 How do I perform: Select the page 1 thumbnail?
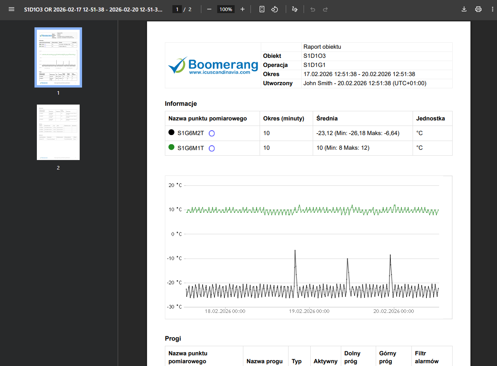(58, 57)
